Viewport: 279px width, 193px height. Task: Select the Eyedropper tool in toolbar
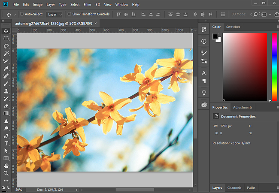6,68
